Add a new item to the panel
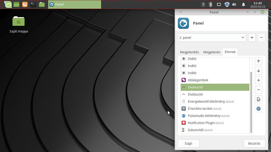This screenshot has height=152, width=271. 259,80
